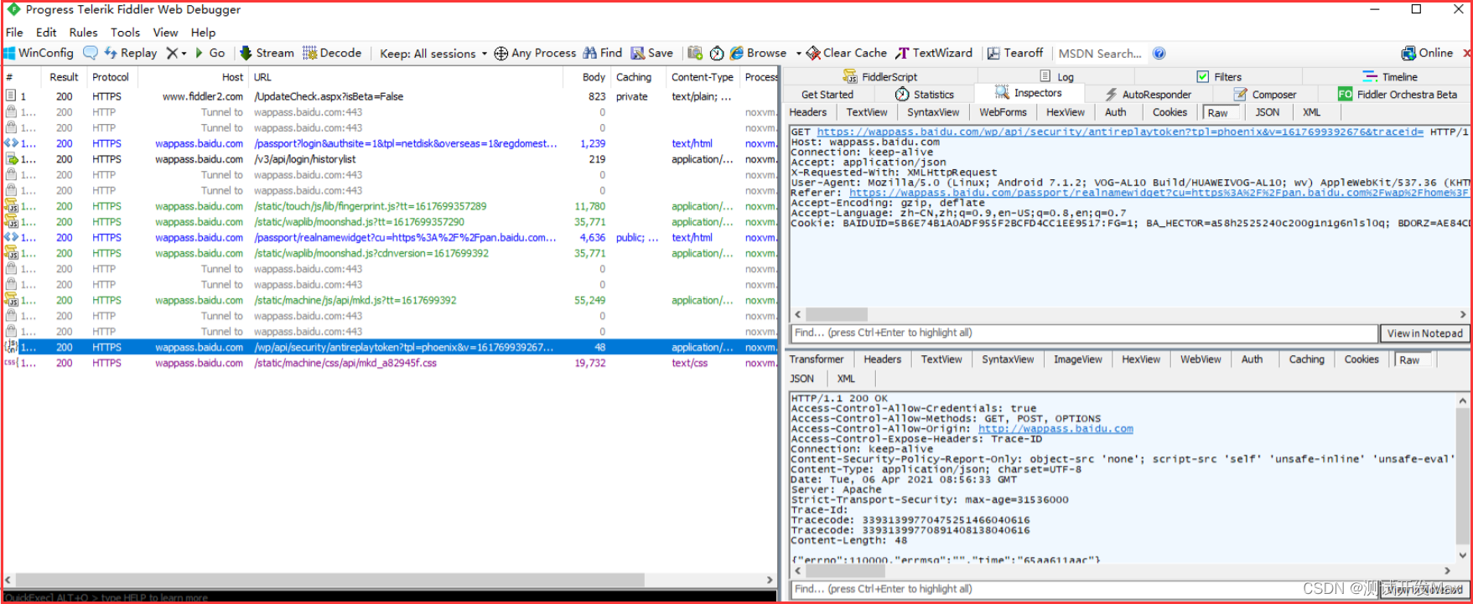The width and height of the screenshot is (1473, 604).
Task: Select response WebView tab
Action: (1201, 359)
